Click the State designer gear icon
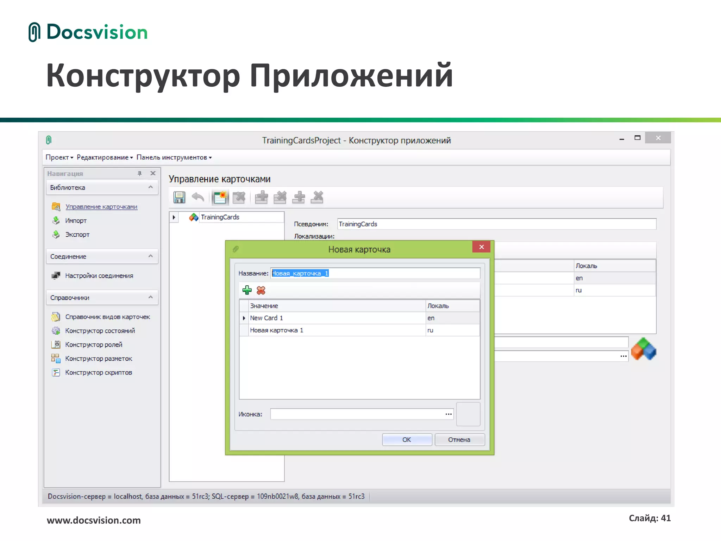 (56, 331)
